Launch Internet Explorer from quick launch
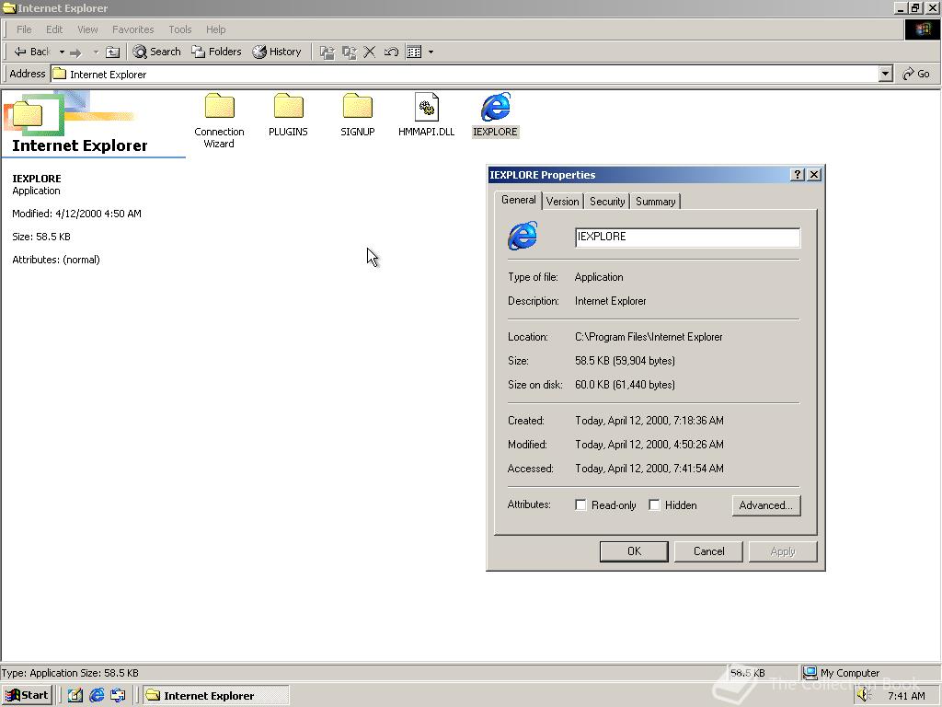Screen dimensions: 942x707 97,696
